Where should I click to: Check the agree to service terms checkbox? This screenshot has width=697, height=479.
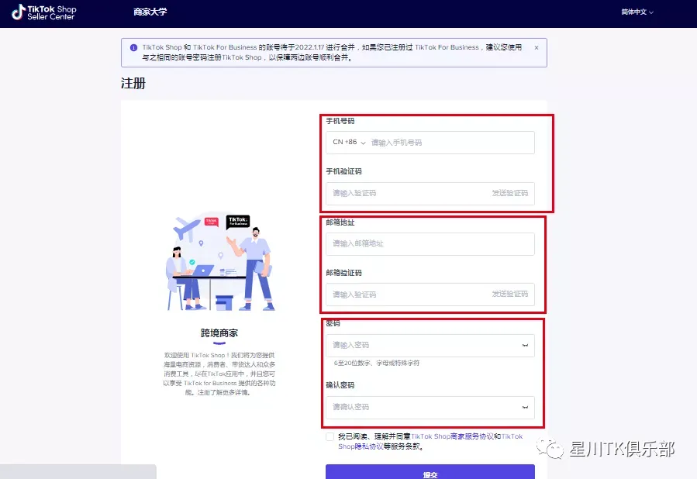(330, 437)
